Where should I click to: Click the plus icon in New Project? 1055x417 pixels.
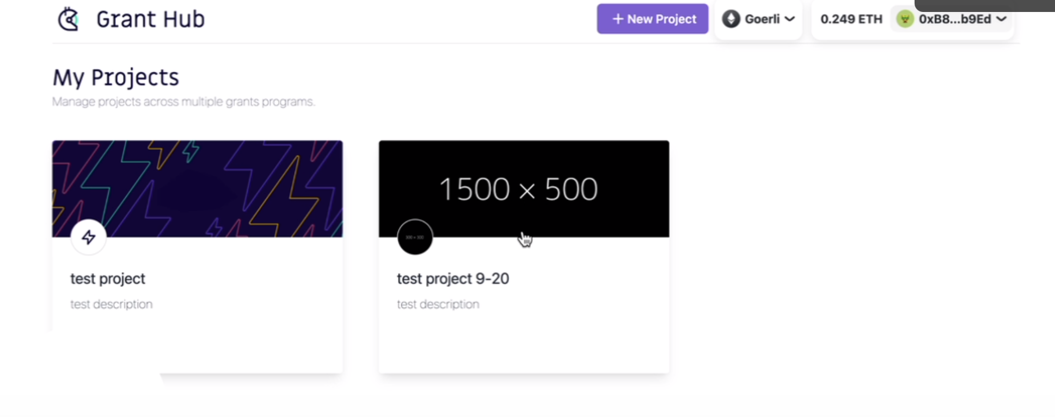click(x=617, y=19)
